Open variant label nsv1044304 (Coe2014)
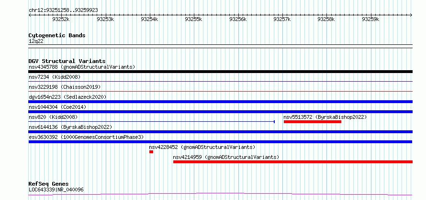 pos(57,107)
